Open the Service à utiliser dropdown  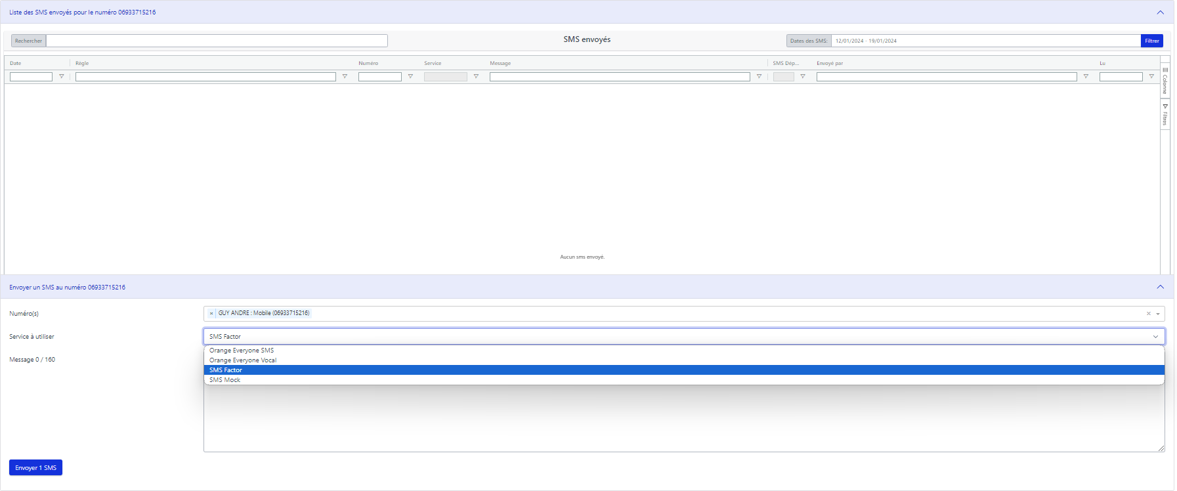pos(683,337)
